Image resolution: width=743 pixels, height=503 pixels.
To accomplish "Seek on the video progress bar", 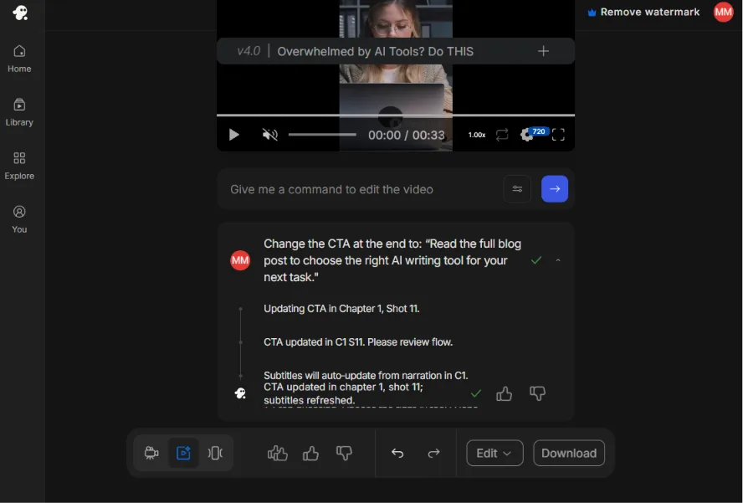I will 396,115.
